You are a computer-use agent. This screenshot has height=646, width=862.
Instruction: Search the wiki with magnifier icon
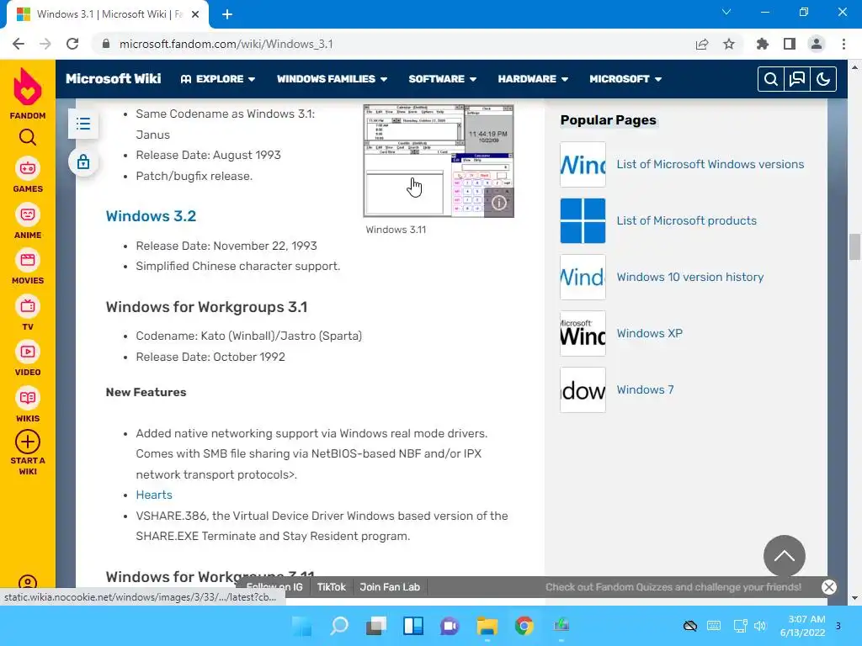771,79
